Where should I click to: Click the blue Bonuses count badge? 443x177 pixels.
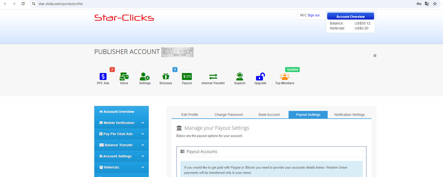point(175,70)
